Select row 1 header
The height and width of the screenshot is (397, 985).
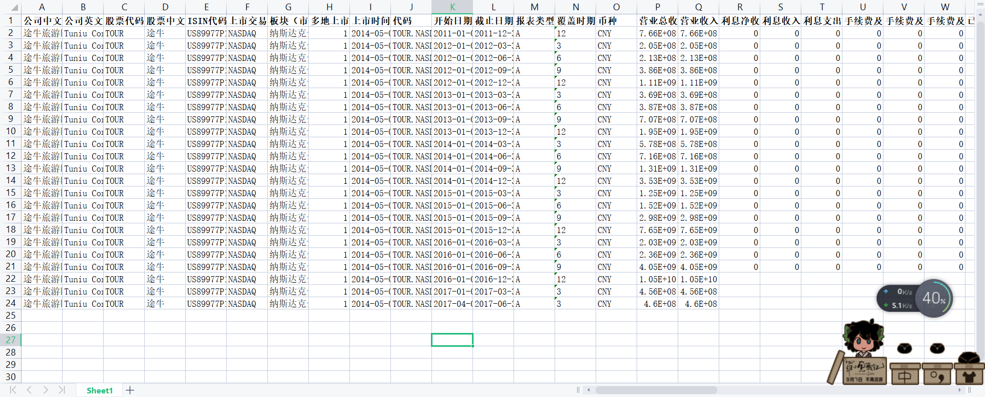pyautogui.click(x=10, y=20)
